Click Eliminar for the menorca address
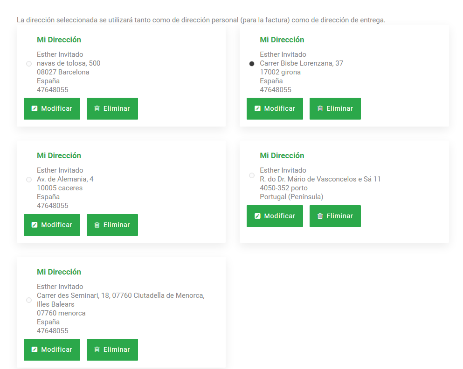463x369 pixels. (112, 349)
